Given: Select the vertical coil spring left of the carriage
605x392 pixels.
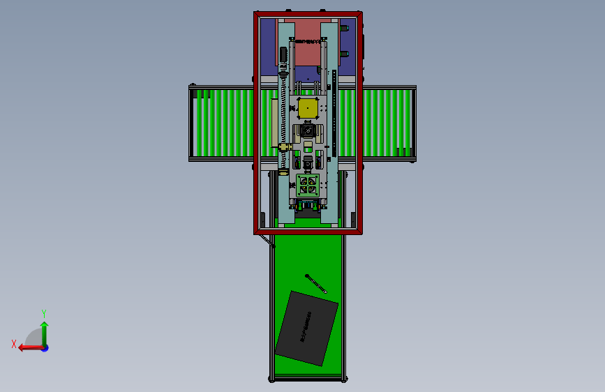Looking at the screenshot, I should 283,121.
